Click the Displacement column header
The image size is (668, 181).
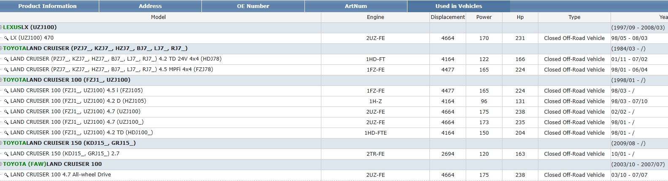click(x=448, y=17)
